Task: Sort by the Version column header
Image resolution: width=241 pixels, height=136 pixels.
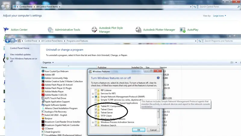Action: 170,67
